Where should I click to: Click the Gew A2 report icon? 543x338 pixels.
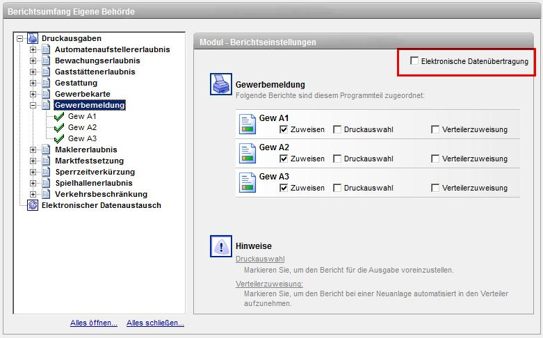coord(248,153)
